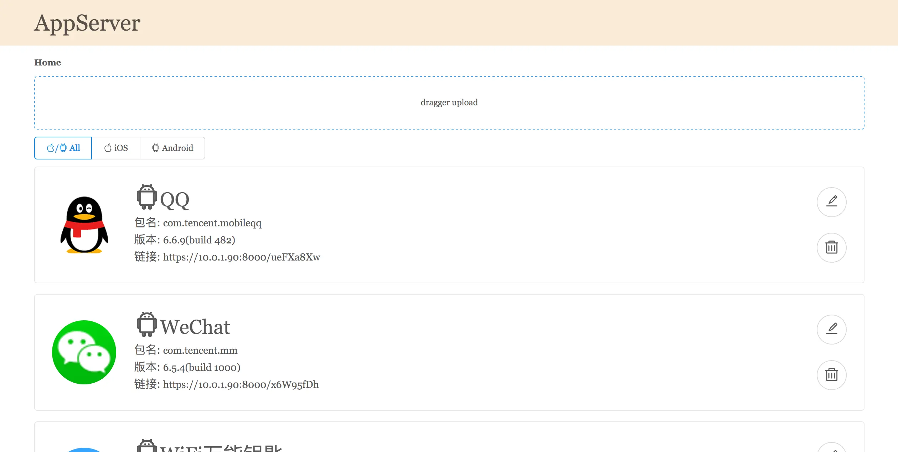Viewport: 898px width, 452px height.
Task: Click the third app's Android icon at bottom
Action: coord(146,446)
